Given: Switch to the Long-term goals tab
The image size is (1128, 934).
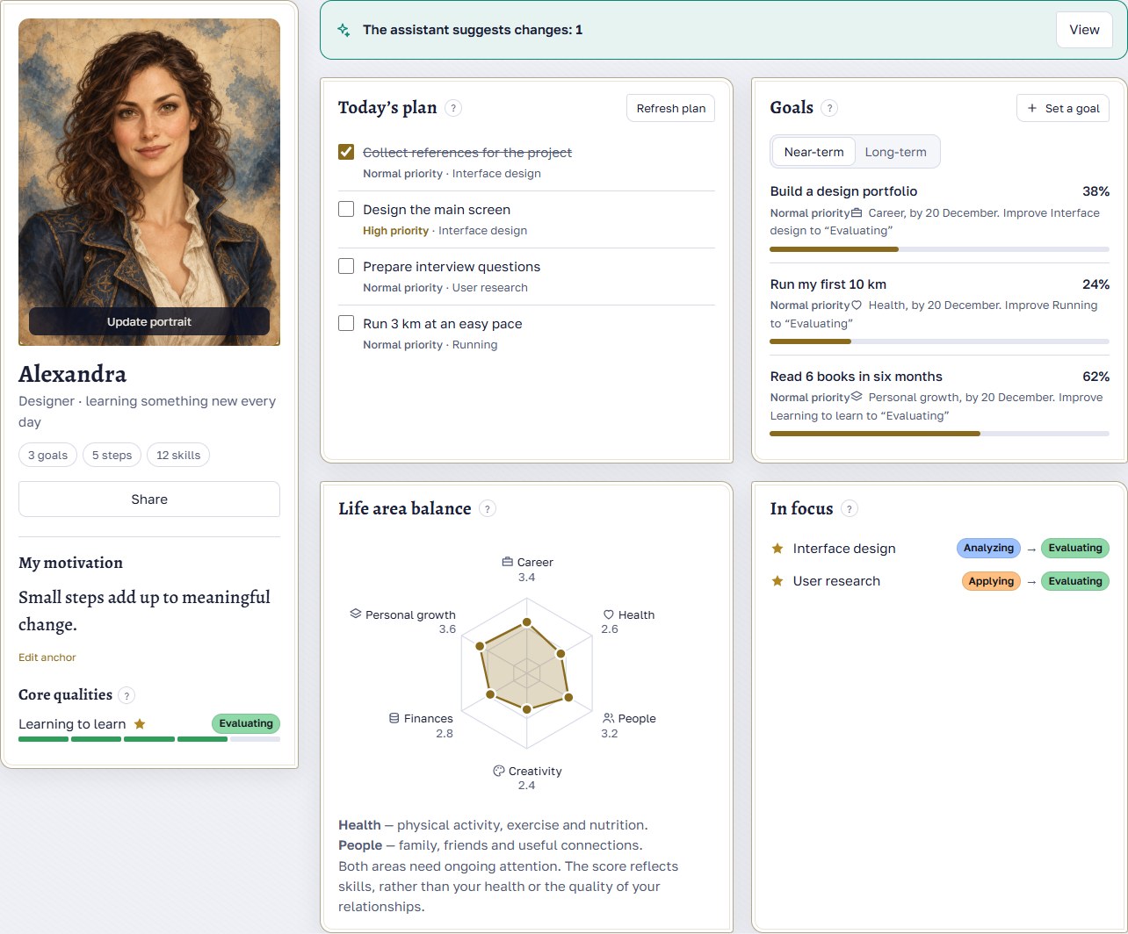Looking at the screenshot, I should point(895,152).
